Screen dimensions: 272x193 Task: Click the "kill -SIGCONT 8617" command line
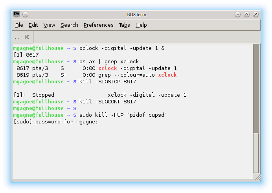[x=108, y=102]
